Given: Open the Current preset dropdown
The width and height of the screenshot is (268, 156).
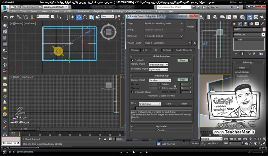Looking at the screenshot, I should [x=160, y=80].
